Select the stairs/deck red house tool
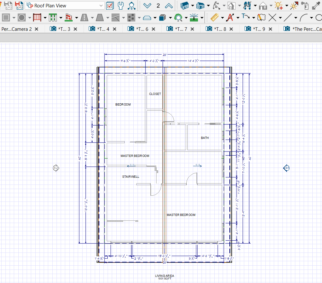 pyautogui.click(x=68, y=17)
